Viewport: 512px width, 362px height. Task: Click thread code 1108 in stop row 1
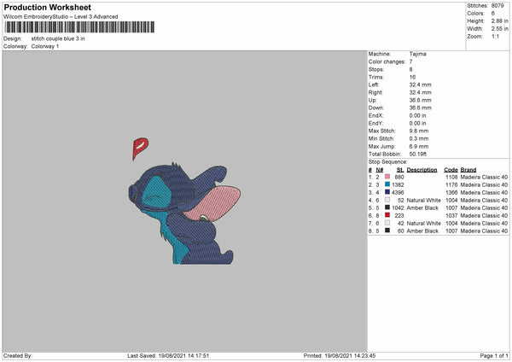pyautogui.click(x=451, y=177)
